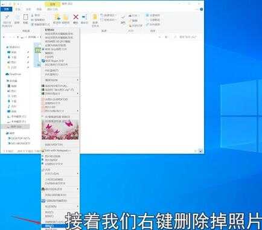Expand the Send to submenu in the context menu
Screen dimensions: 262x230
(60, 206)
